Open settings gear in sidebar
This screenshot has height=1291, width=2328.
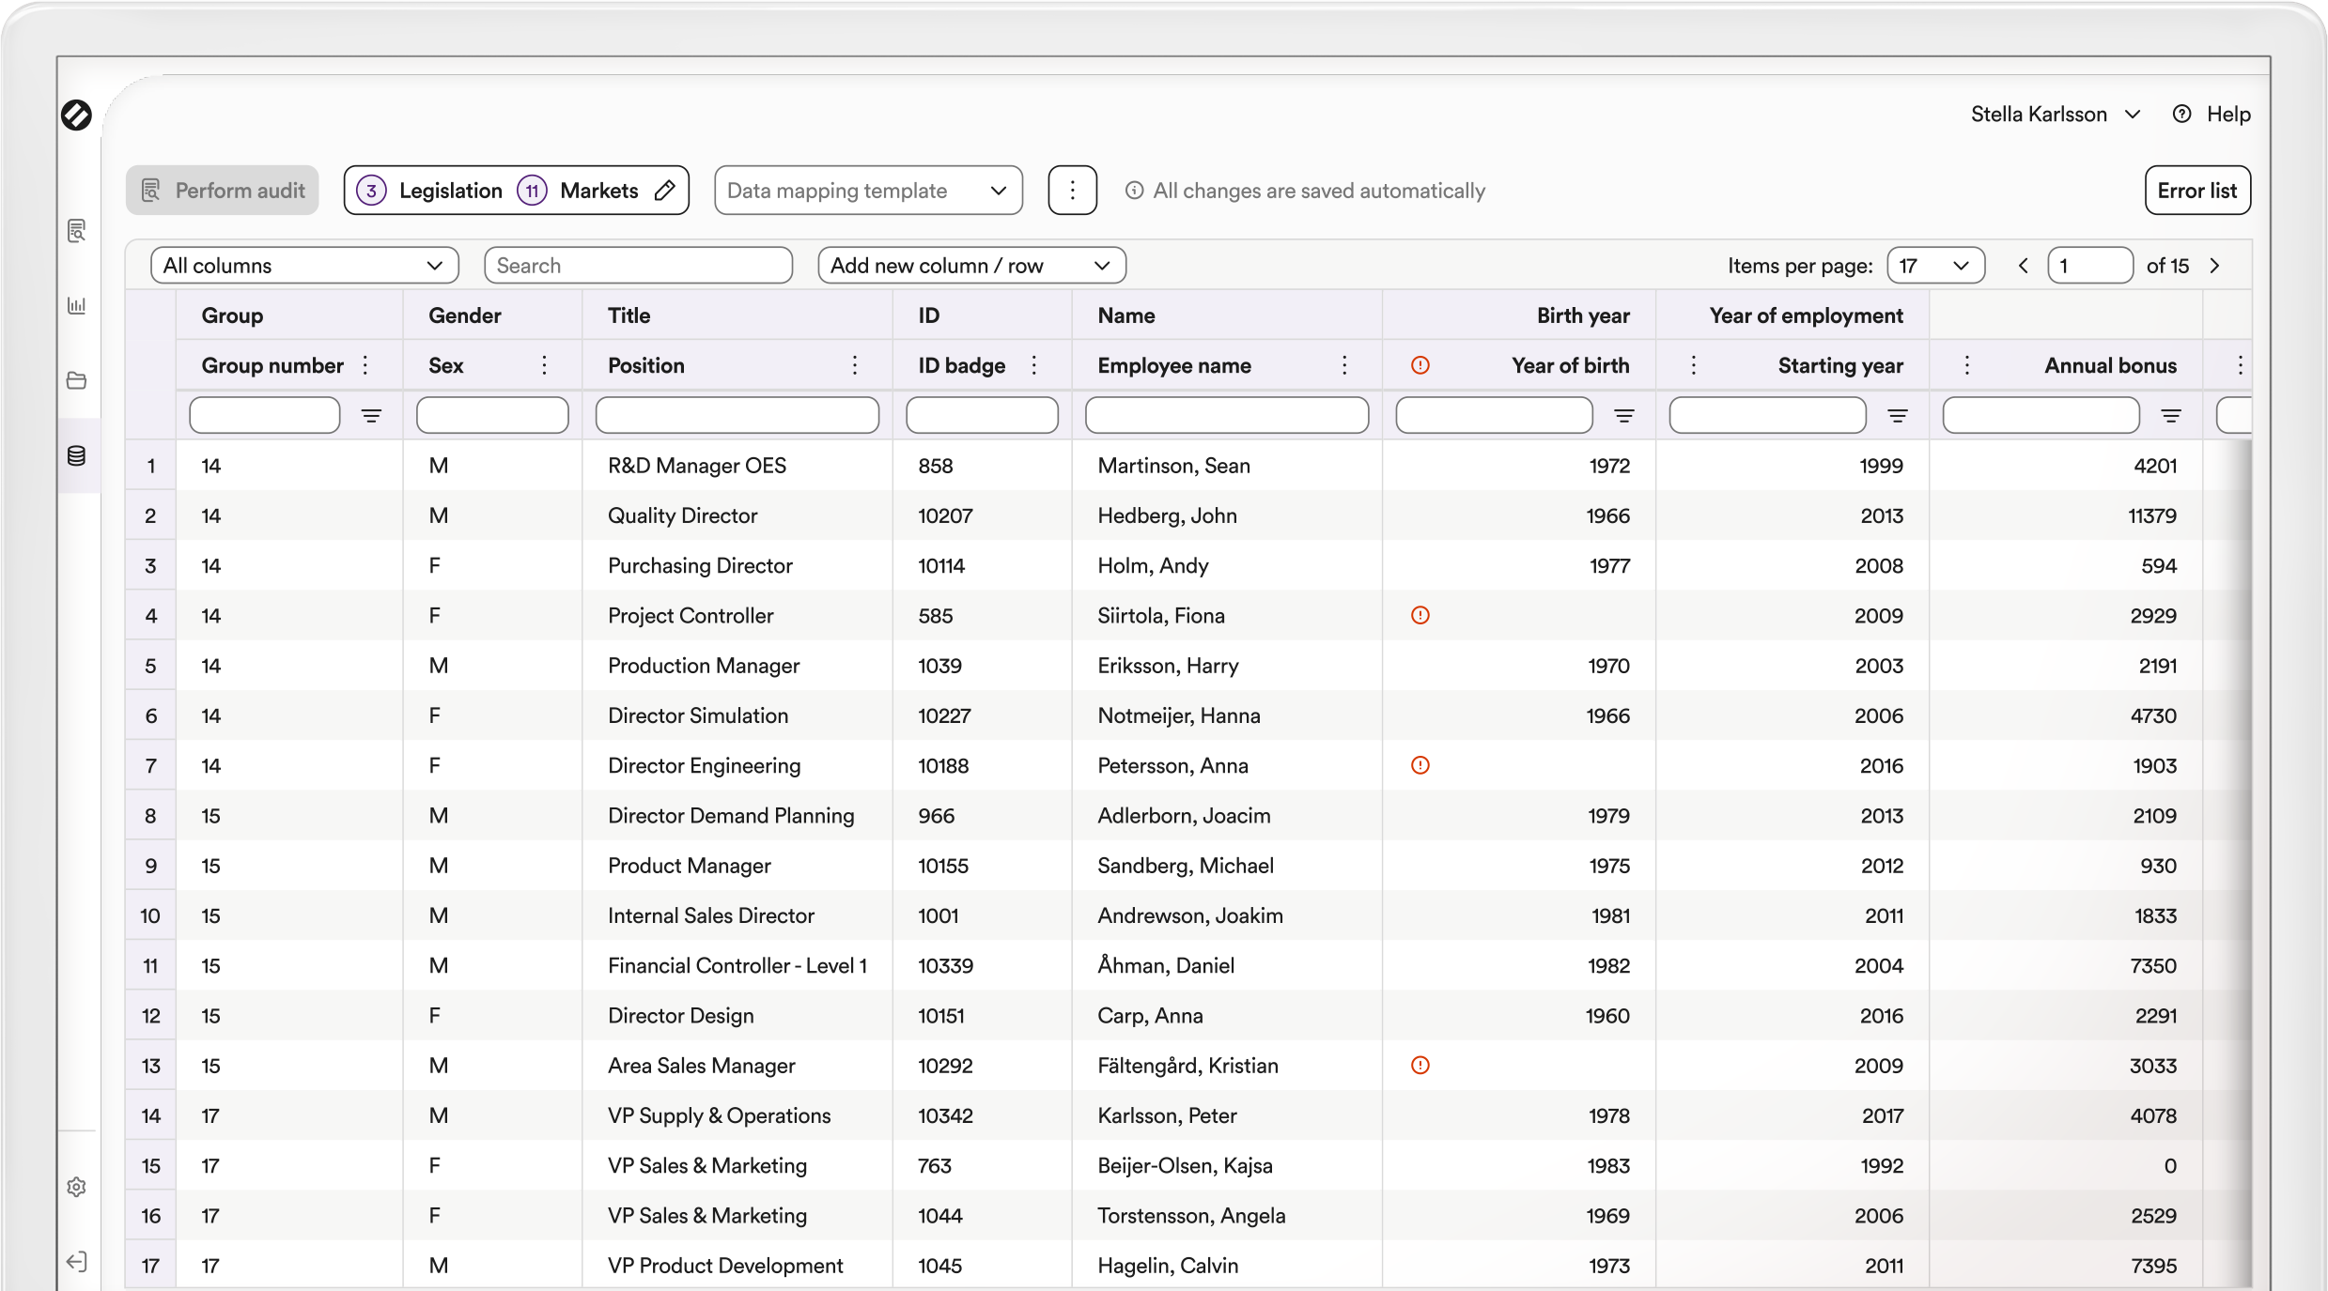pos(77,1187)
